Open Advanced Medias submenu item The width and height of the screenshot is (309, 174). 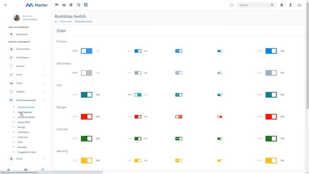coord(26,117)
